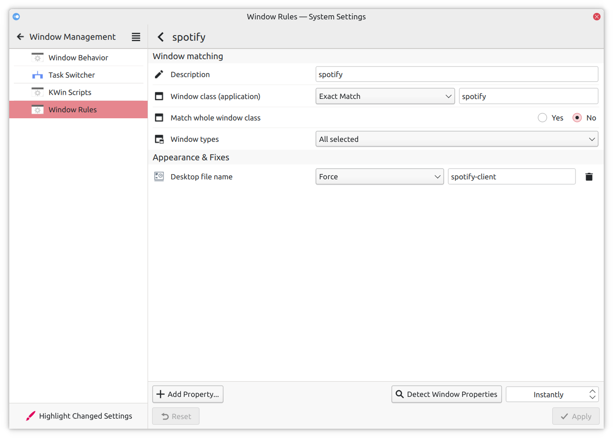Screen dimensions: 613x438
Task: Return to the rules list from spotify
Action: pyautogui.click(x=161, y=37)
